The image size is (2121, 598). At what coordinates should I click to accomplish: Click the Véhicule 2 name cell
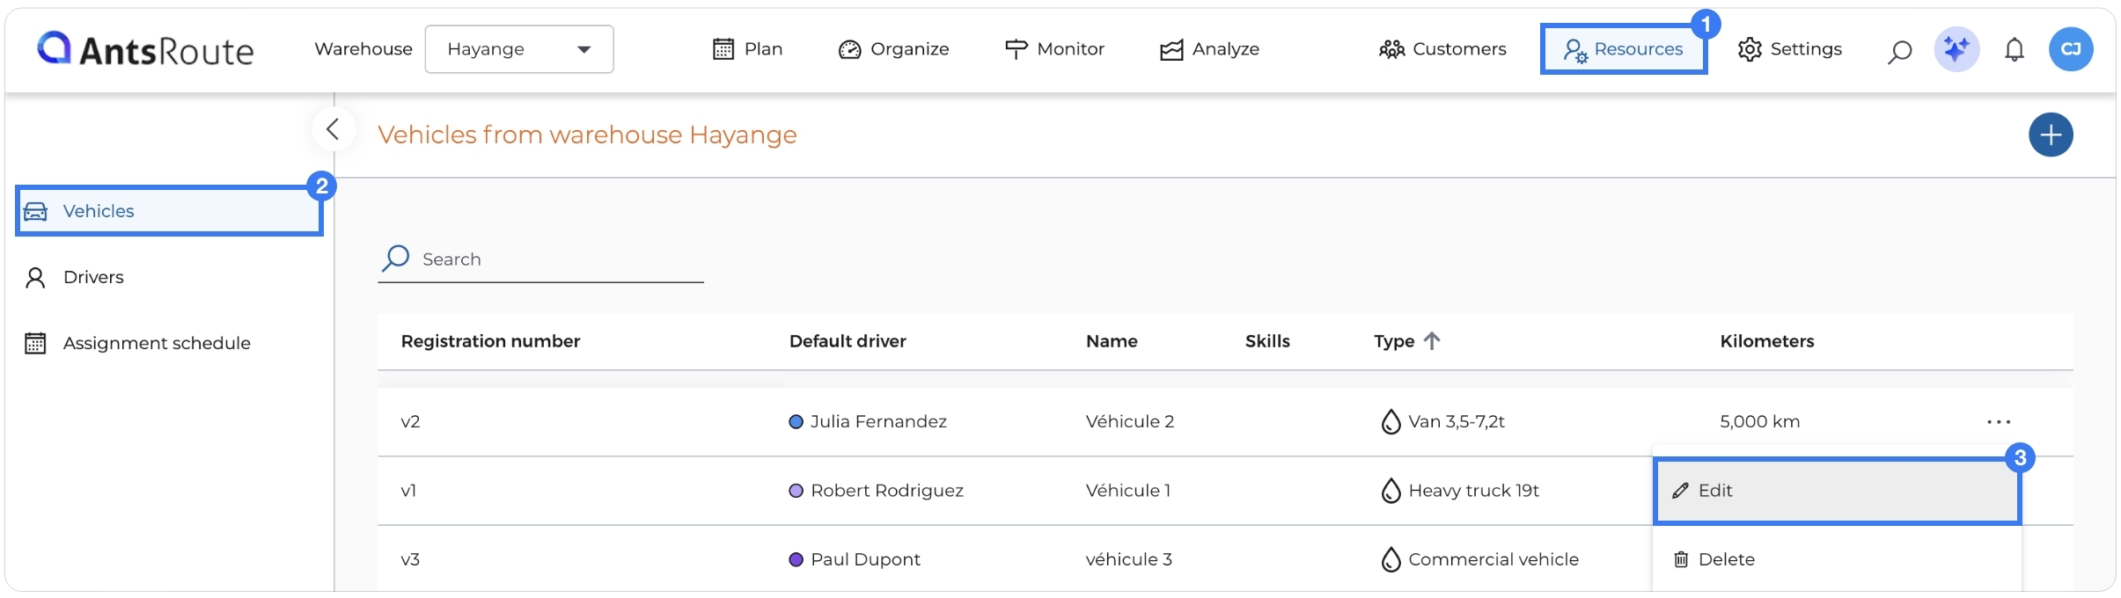[1130, 422]
